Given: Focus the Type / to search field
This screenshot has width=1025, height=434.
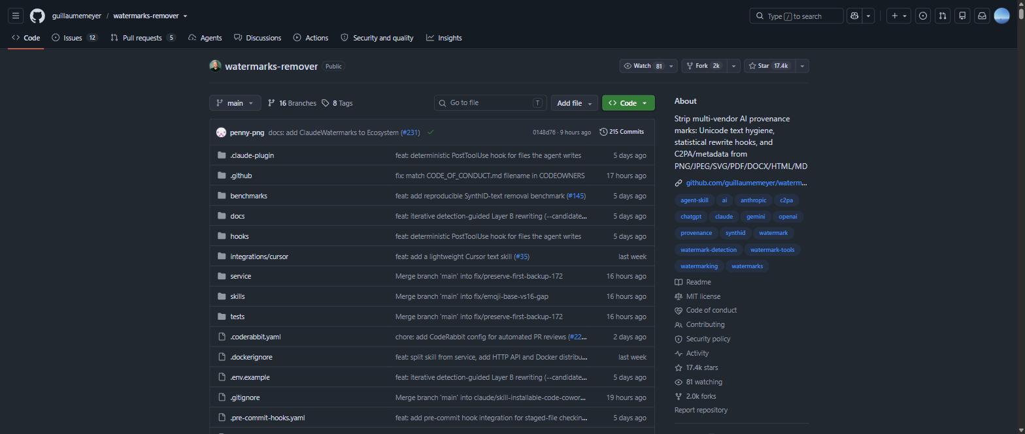Looking at the screenshot, I should (x=796, y=16).
